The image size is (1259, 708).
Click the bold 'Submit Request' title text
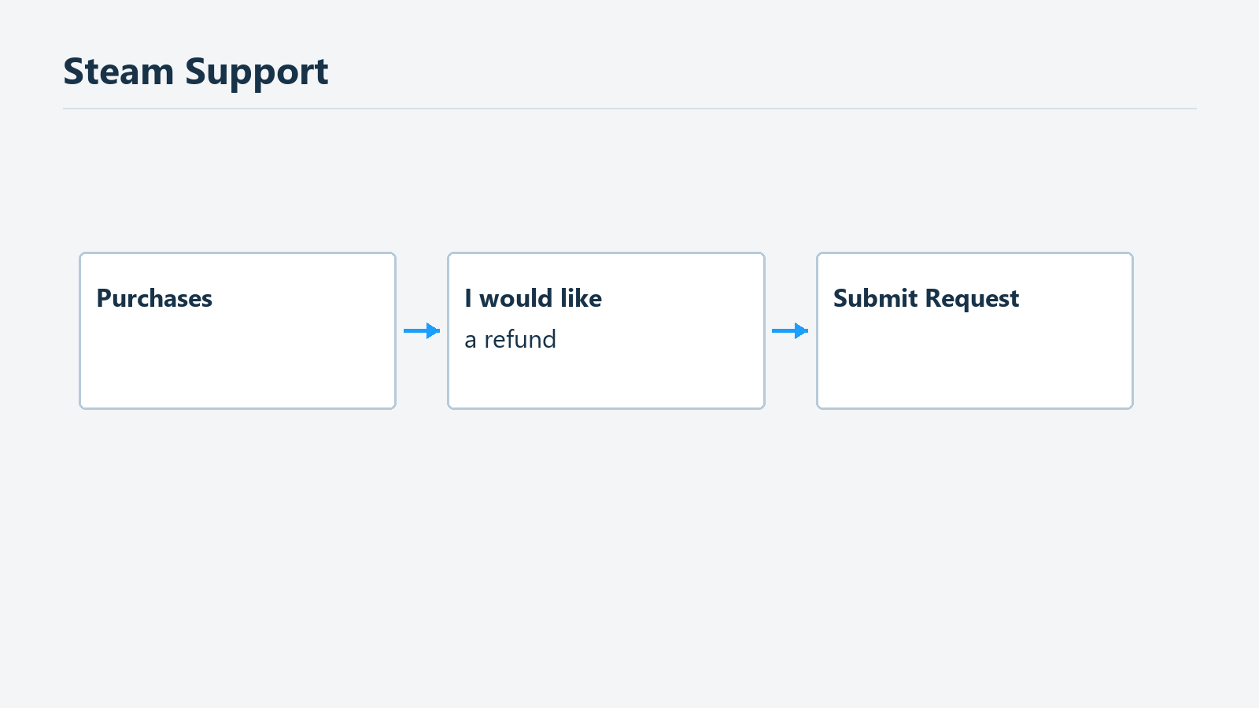click(926, 299)
